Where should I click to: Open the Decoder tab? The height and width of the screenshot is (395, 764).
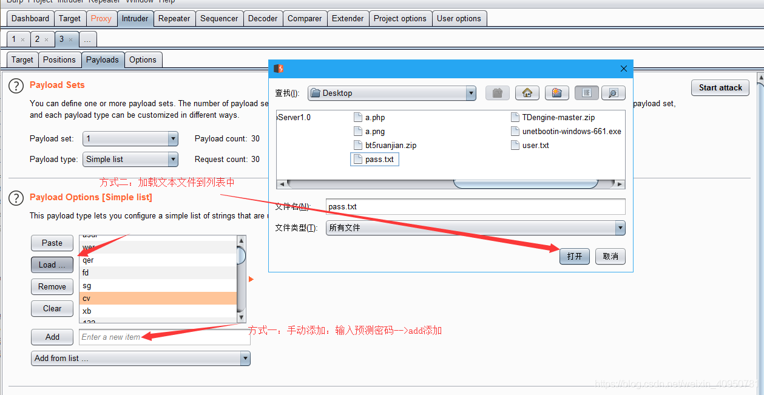263,18
